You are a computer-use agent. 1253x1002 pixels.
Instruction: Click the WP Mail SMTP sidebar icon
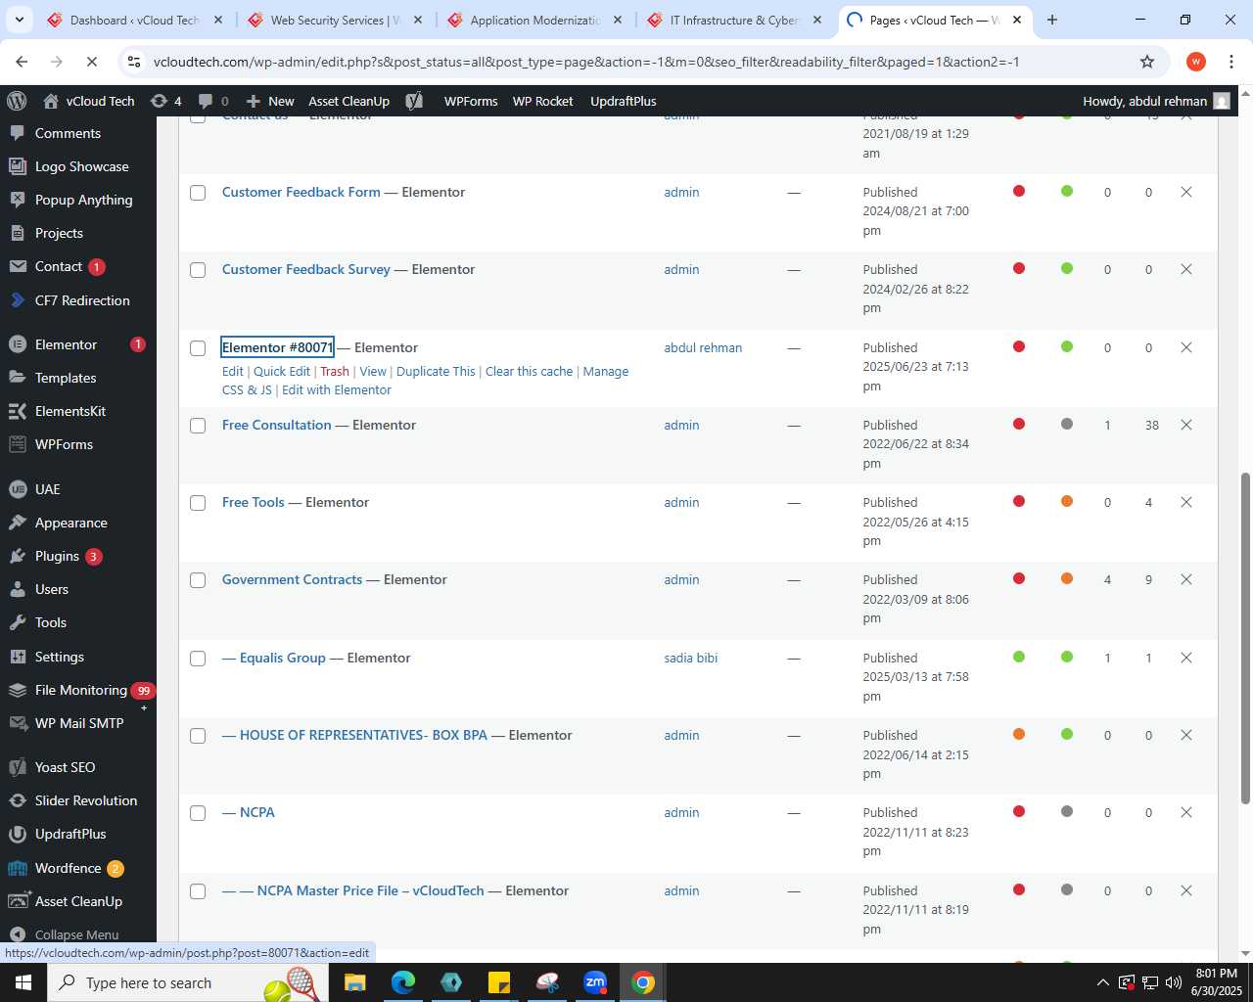tap(18, 723)
